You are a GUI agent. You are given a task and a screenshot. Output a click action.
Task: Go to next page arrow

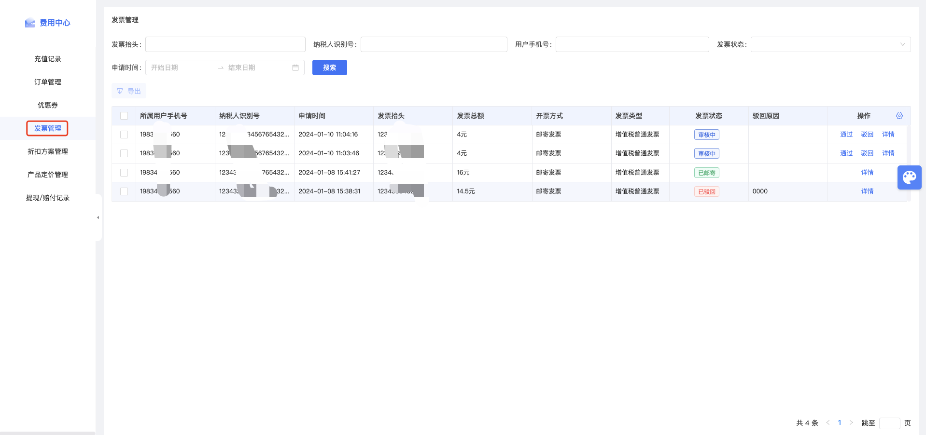851,422
